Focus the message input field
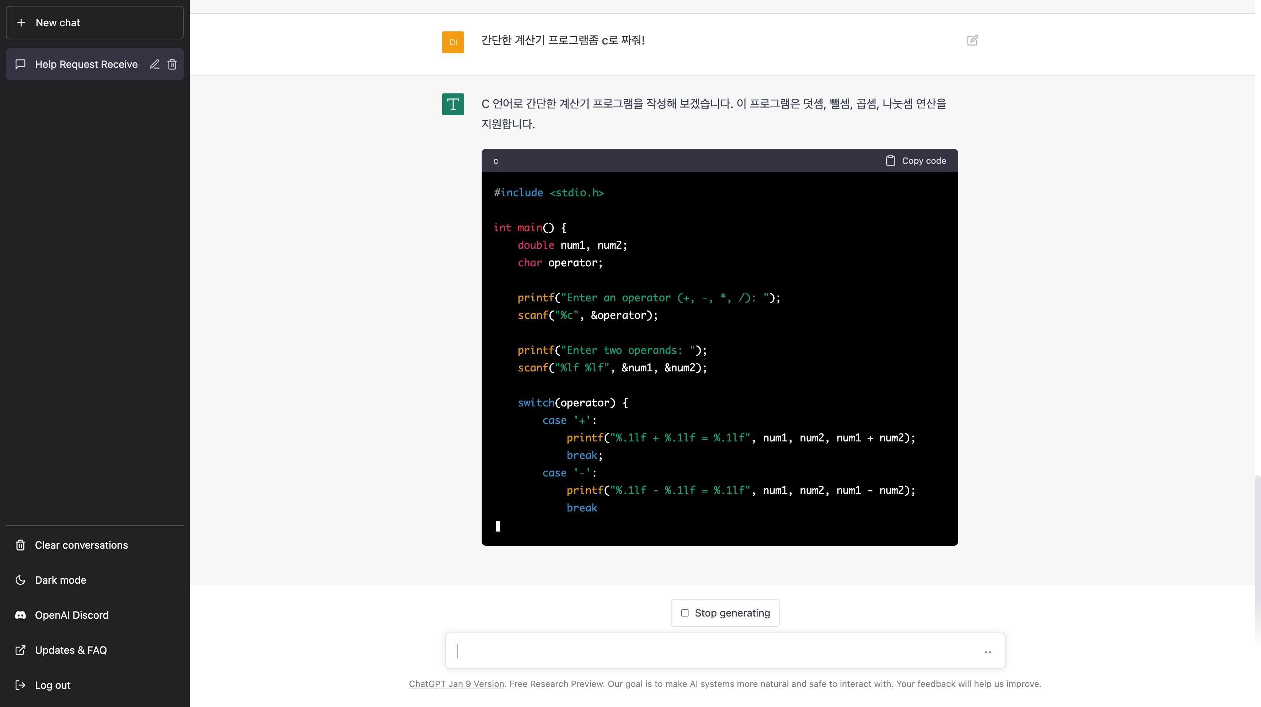This screenshot has height=707, width=1261. (725, 651)
